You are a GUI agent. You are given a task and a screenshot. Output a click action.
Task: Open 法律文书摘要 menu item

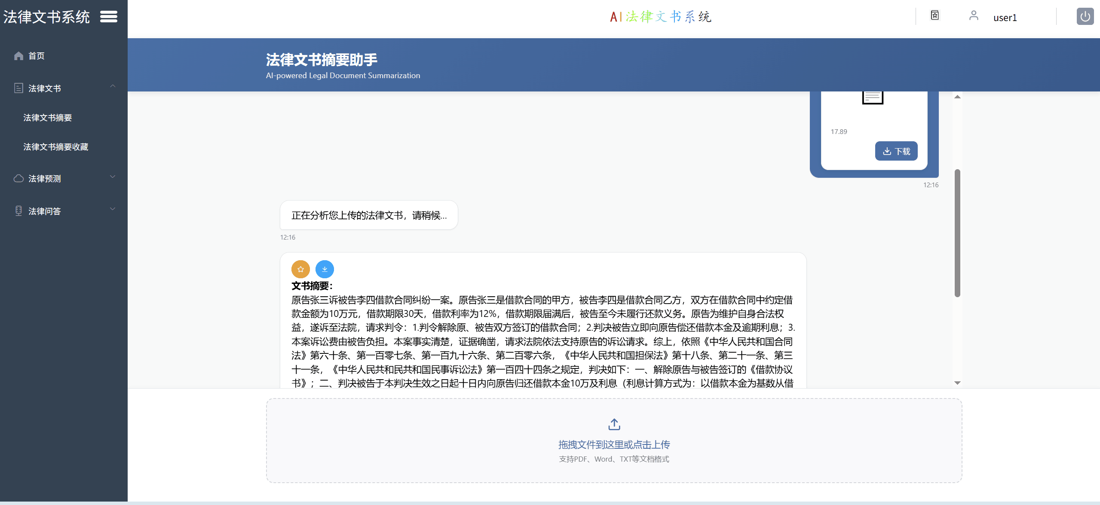click(x=48, y=118)
